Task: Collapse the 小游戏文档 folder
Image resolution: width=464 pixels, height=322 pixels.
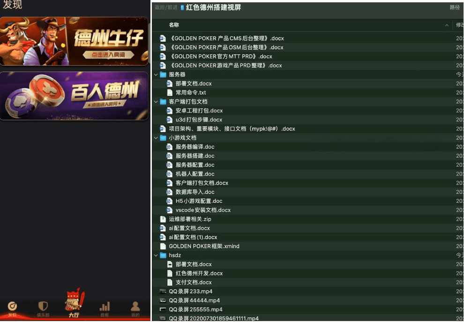Action: 156,138
